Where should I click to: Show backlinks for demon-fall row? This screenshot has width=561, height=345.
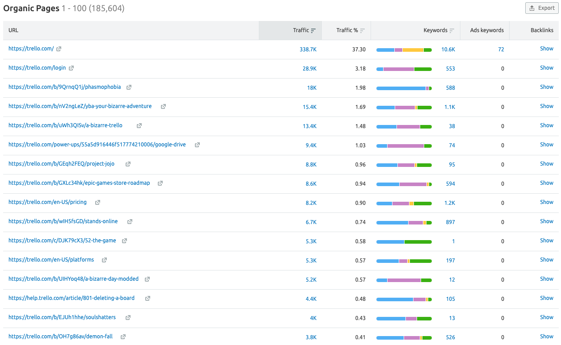(x=547, y=337)
